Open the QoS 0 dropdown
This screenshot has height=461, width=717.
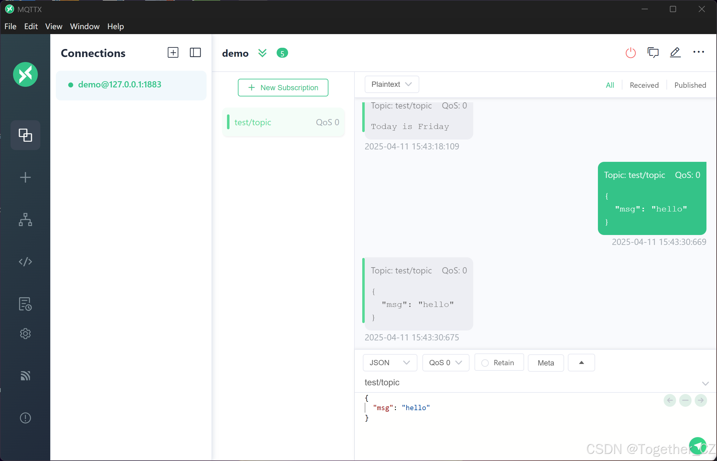coord(445,363)
